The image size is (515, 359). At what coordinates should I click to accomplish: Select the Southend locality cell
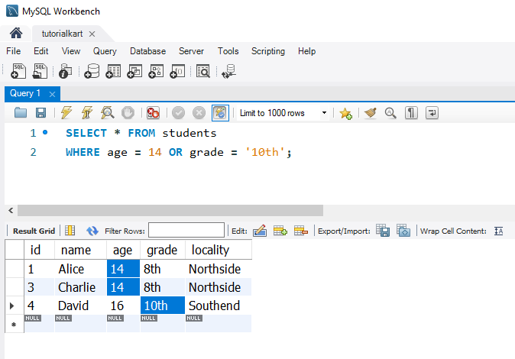(x=219, y=306)
